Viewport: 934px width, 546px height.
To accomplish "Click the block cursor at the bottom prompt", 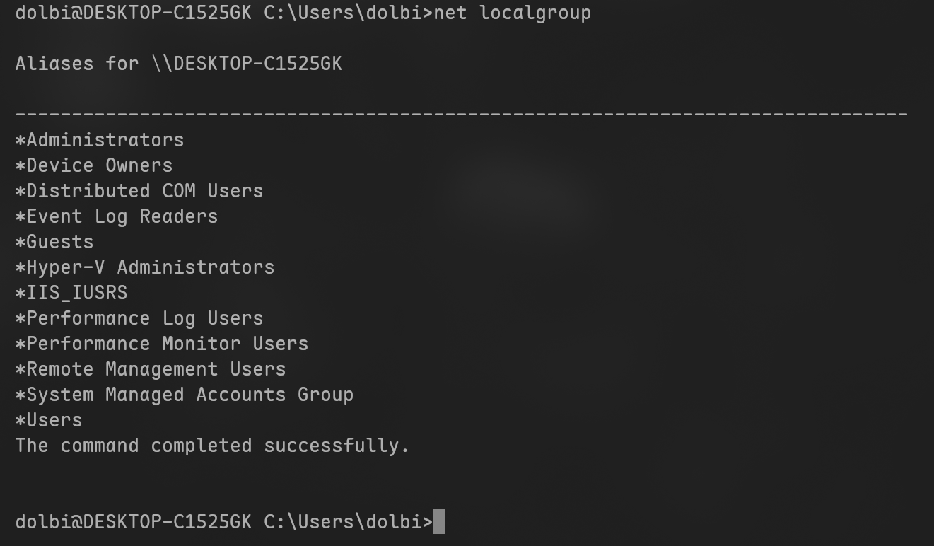I will point(439,522).
